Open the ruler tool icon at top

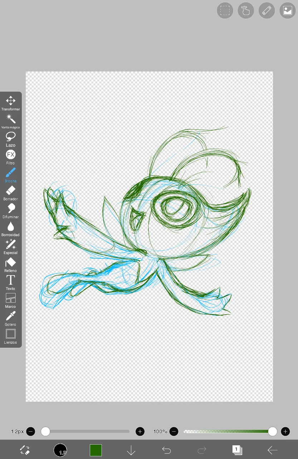click(267, 10)
